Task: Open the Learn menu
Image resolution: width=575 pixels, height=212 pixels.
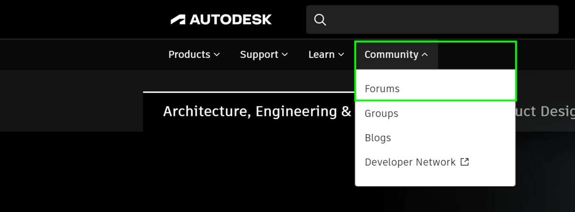Action: [322, 54]
